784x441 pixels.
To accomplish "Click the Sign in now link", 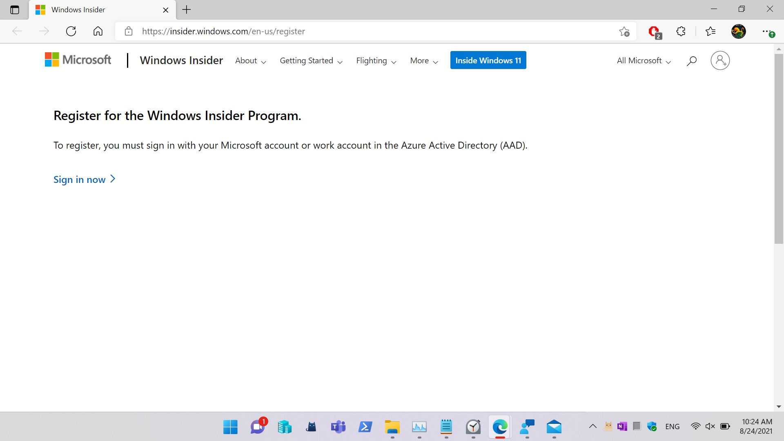I will [x=80, y=180].
